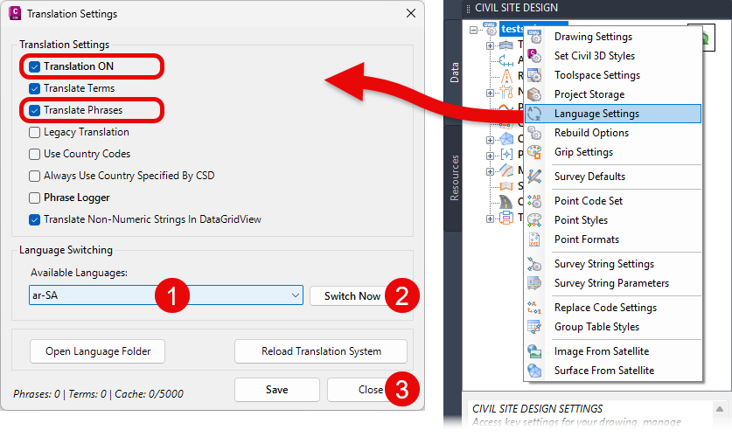732x437 pixels.
Task: Click the Set Civil 3D Styles icon
Action: click(x=535, y=56)
